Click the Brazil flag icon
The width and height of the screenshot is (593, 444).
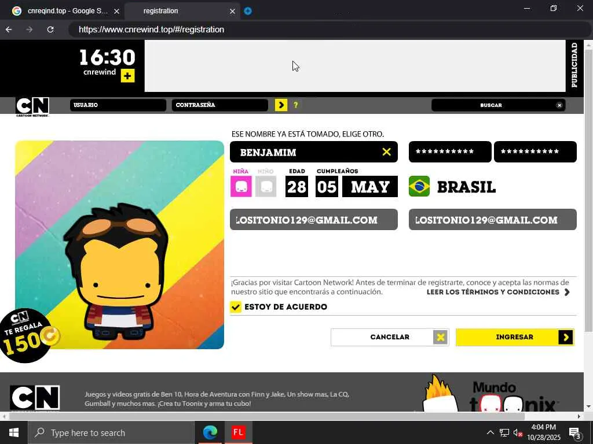[x=419, y=186]
